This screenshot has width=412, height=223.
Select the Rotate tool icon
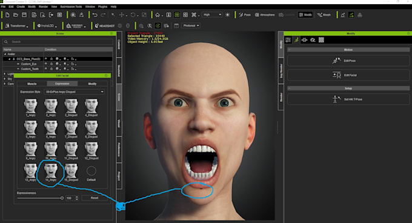coord(133,15)
